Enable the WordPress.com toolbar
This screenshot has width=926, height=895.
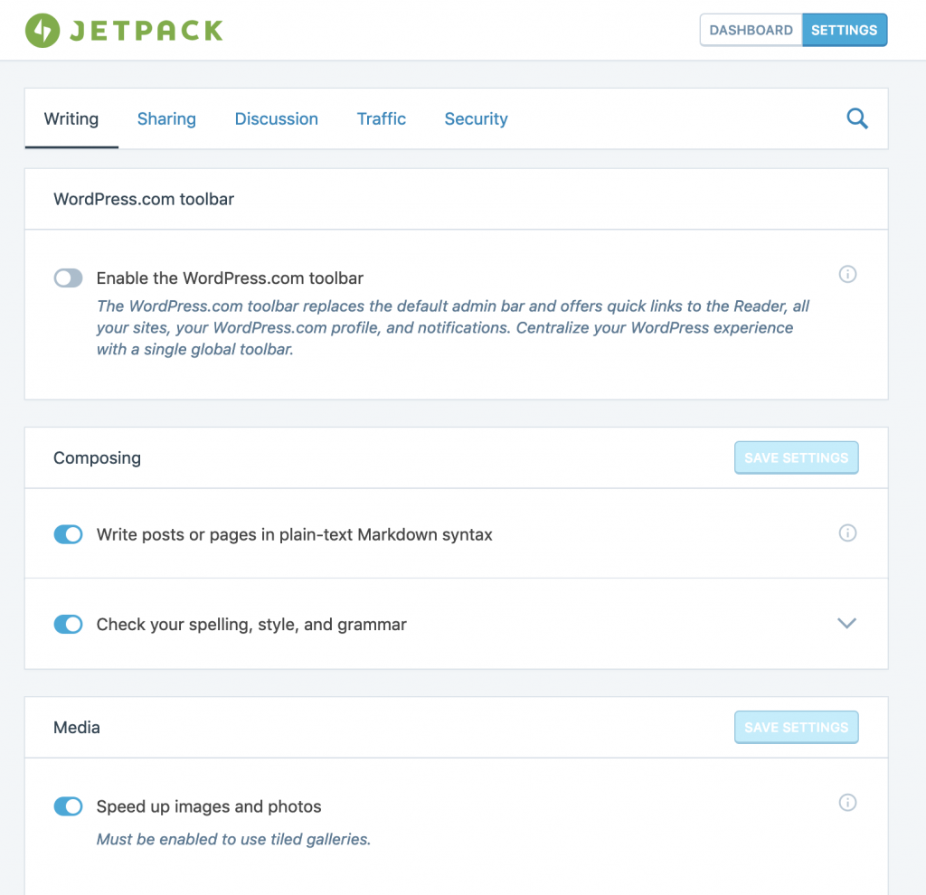tap(68, 278)
